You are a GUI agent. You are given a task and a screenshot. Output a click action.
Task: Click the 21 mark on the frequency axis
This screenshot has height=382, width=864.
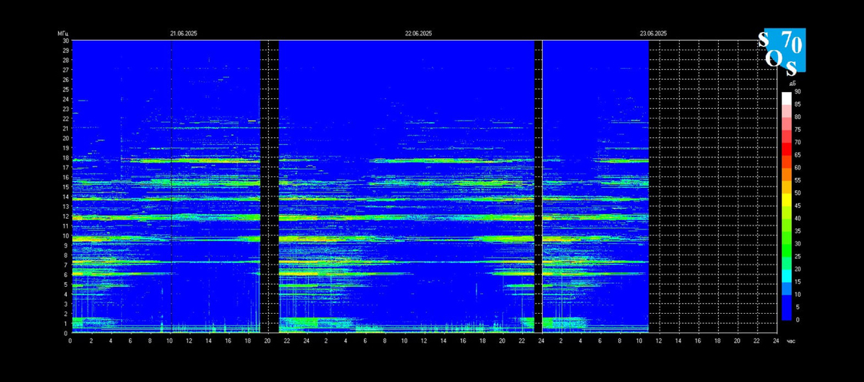tap(65, 128)
